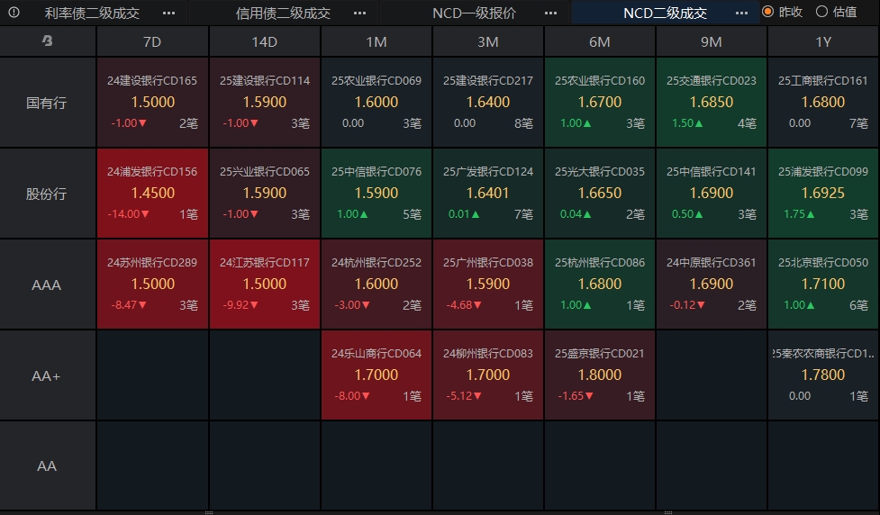Image resolution: width=880 pixels, height=515 pixels.
Task: Select the AA row label
Action: point(47,465)
